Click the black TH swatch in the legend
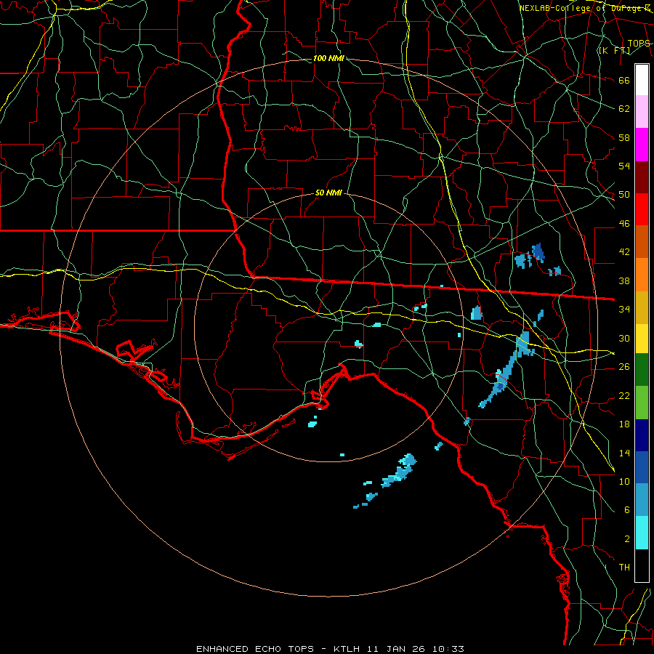The width and height of the screenshot is (654, 654). pos(642,565)
